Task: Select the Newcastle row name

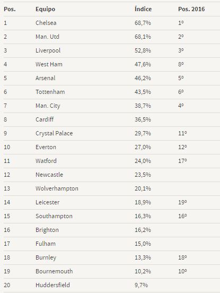Action: 49,175
